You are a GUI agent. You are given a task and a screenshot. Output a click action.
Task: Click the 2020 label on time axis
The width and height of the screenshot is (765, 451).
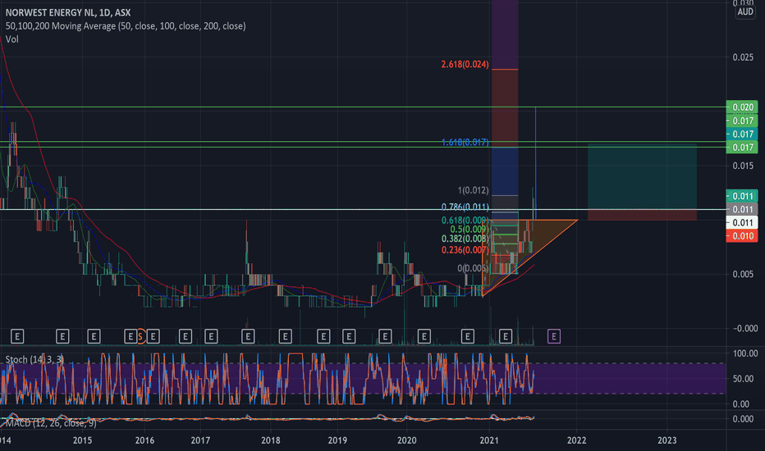tap(407, 440)
